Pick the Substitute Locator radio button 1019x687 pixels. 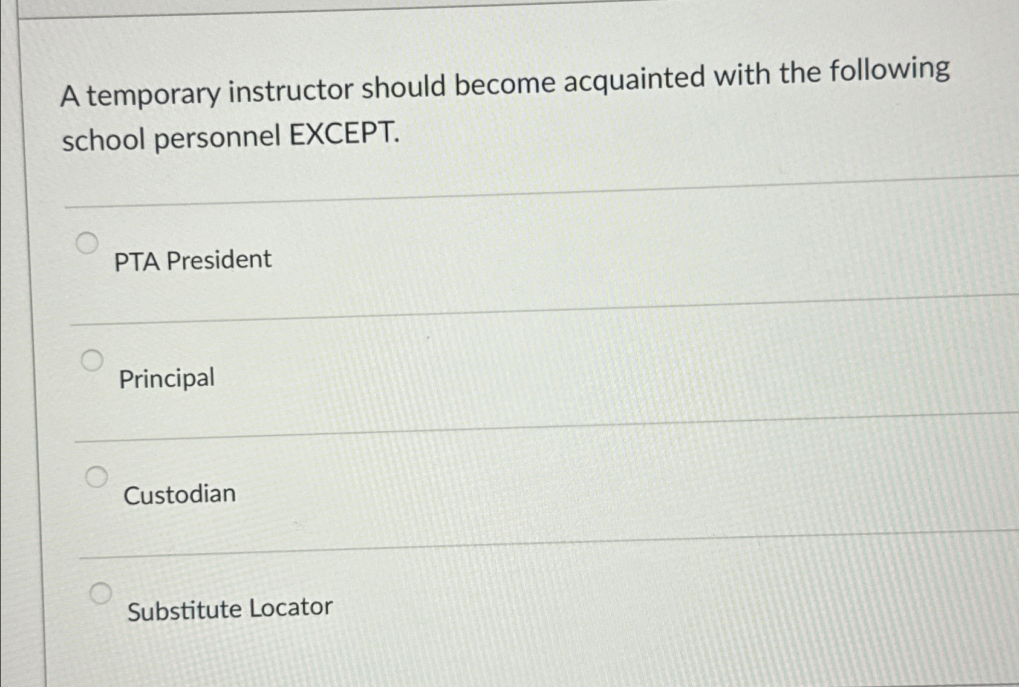coord(101,593)
